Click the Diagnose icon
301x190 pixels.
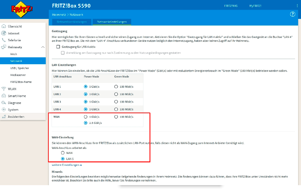[4, 103]
